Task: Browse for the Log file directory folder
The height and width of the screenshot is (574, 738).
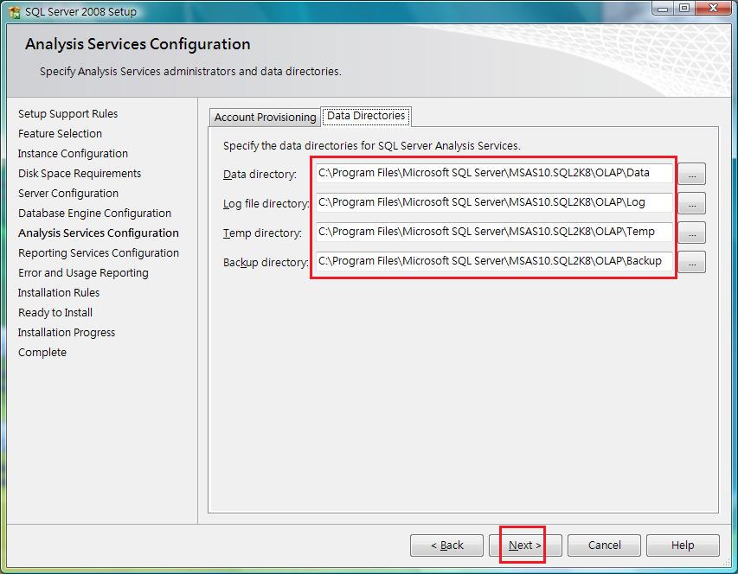Action: [x=692, y=203]
